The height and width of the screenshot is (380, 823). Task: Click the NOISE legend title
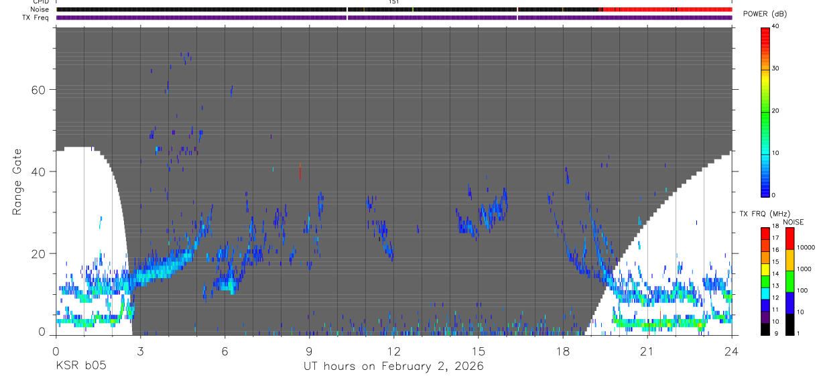[x=793, y=222]
